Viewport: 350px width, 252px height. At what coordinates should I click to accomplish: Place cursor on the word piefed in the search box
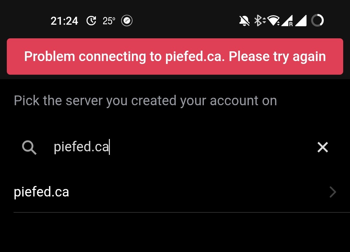pos(72,147)
